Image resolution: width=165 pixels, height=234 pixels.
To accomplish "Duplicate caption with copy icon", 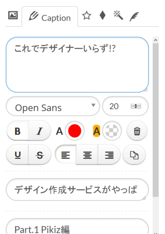I will (x=134, y=155).
